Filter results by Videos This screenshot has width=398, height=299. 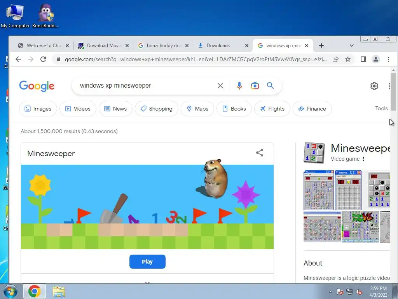click(78, 109)
